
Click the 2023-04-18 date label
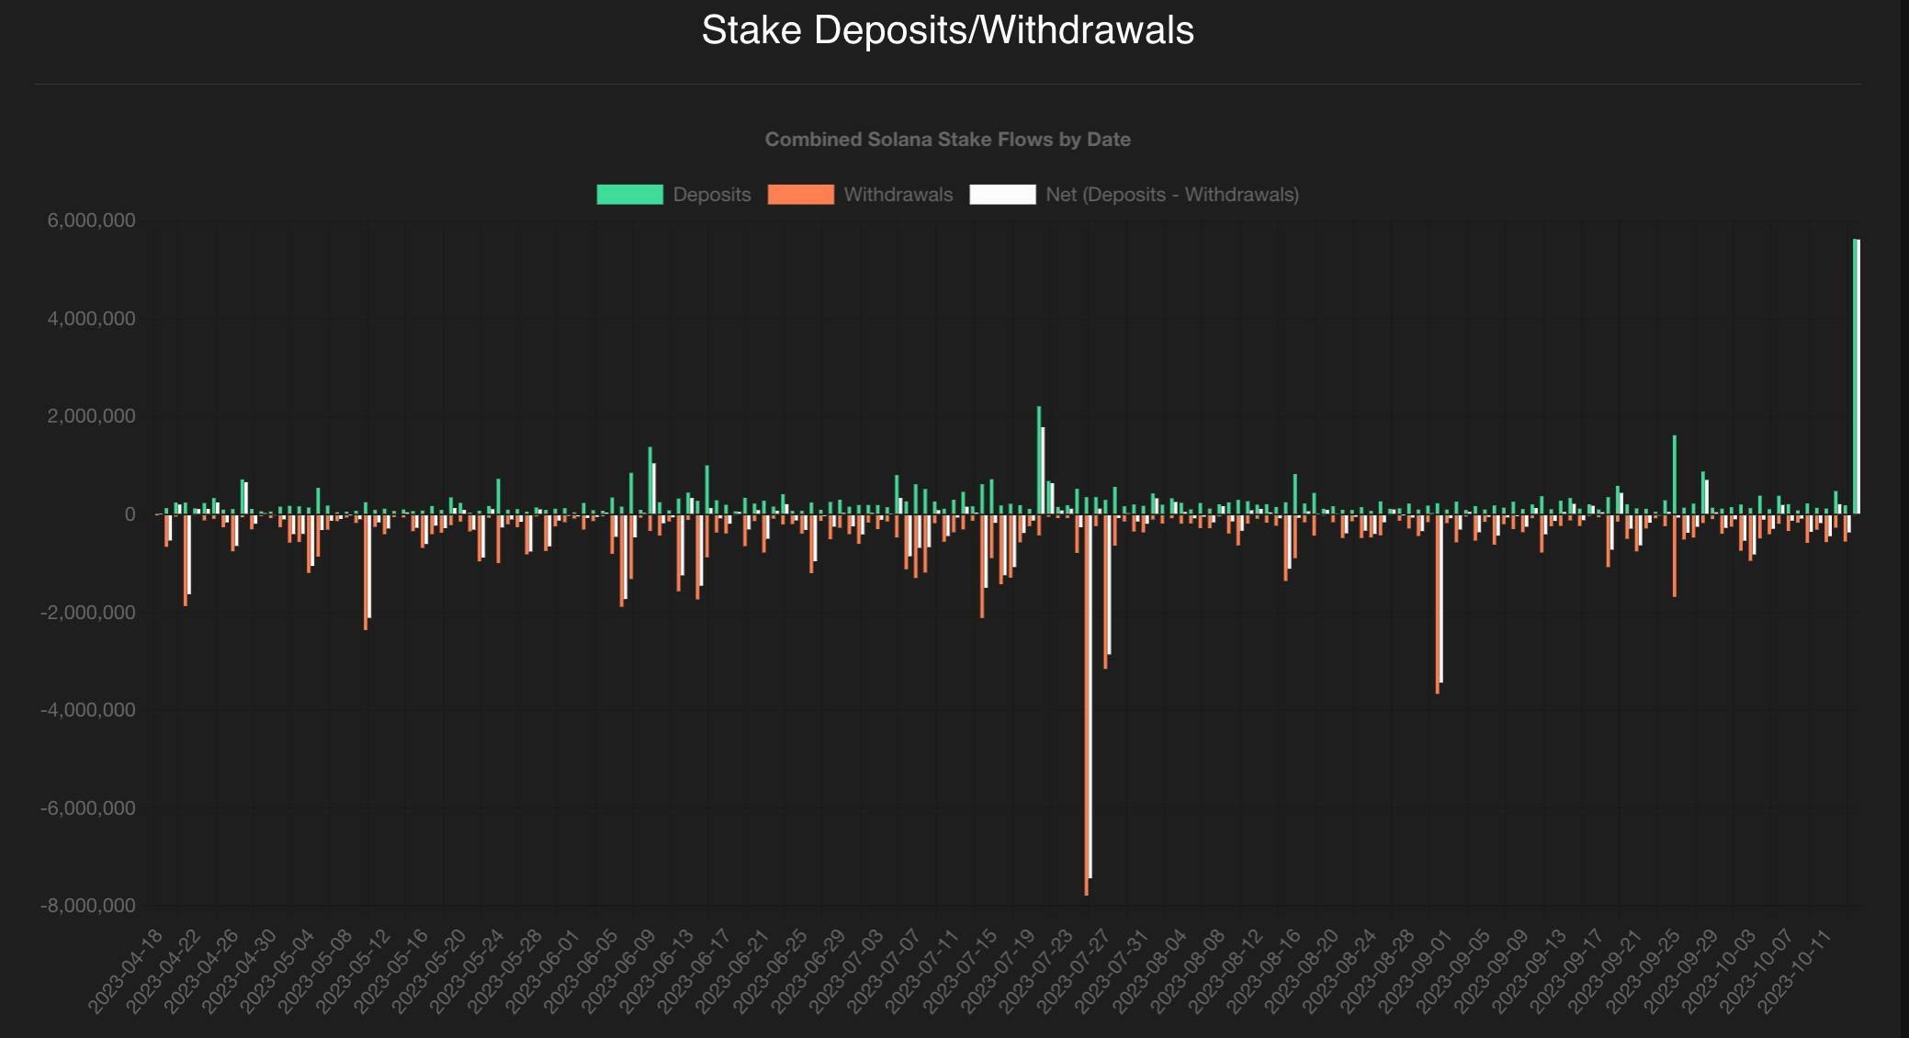pos(127,971)
